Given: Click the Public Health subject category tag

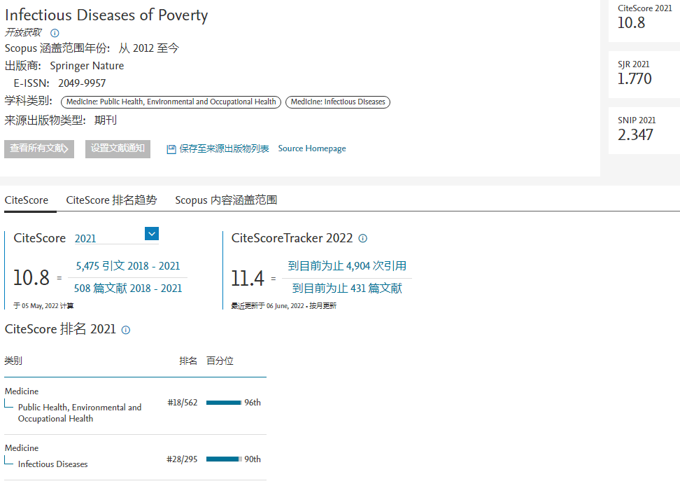Looking at the screenshot, I should click(171, 102).
